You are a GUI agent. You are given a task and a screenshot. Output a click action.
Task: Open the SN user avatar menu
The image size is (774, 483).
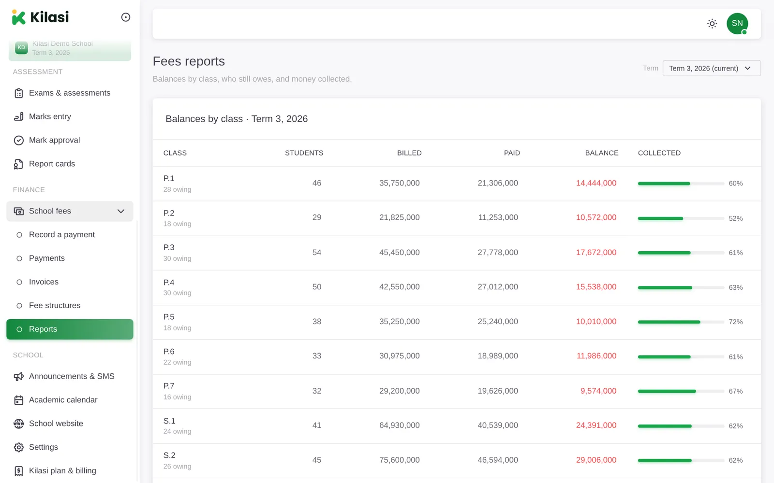(x=737, y=24)
